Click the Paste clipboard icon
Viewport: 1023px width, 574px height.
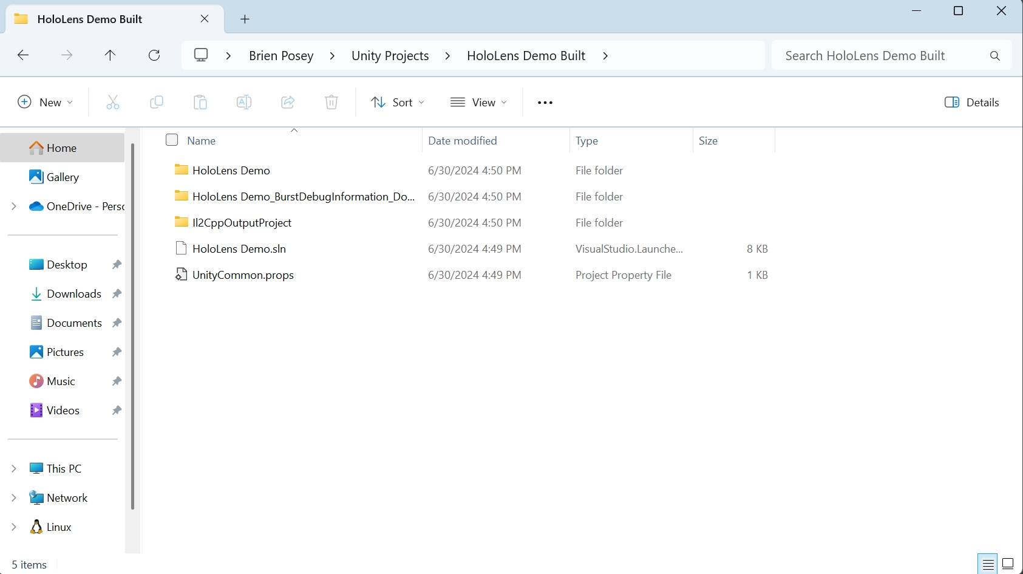pyautogui.click(x=200, y=102)
